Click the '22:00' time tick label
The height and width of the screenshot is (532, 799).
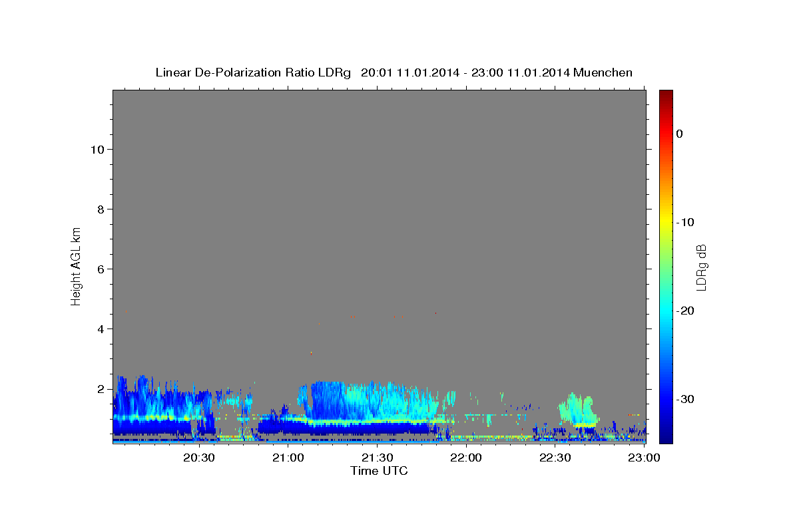pos(466,458)
